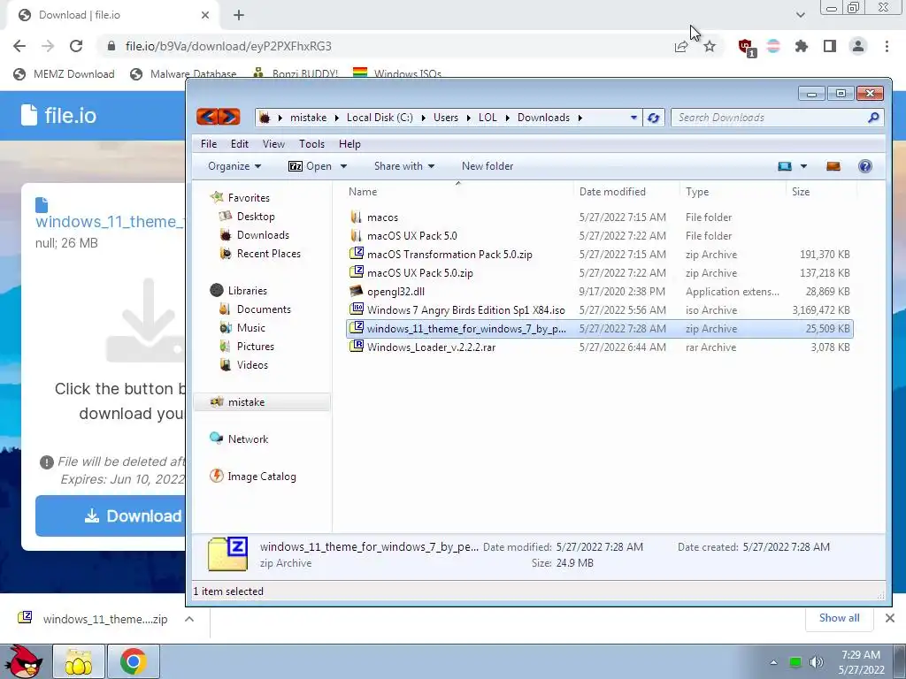Viewport: 906px width, 679px height.
Task: Click Show all downloads
Action: pyautogui.click(x=839, y=618)
